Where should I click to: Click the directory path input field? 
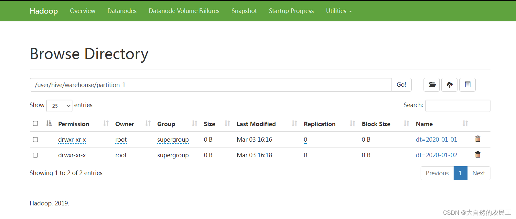tap(211, 85)
